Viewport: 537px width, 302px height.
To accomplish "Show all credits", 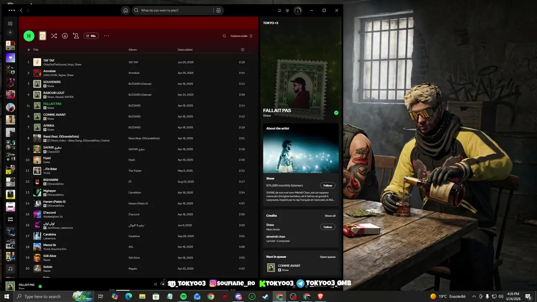I will click(330, 216).
